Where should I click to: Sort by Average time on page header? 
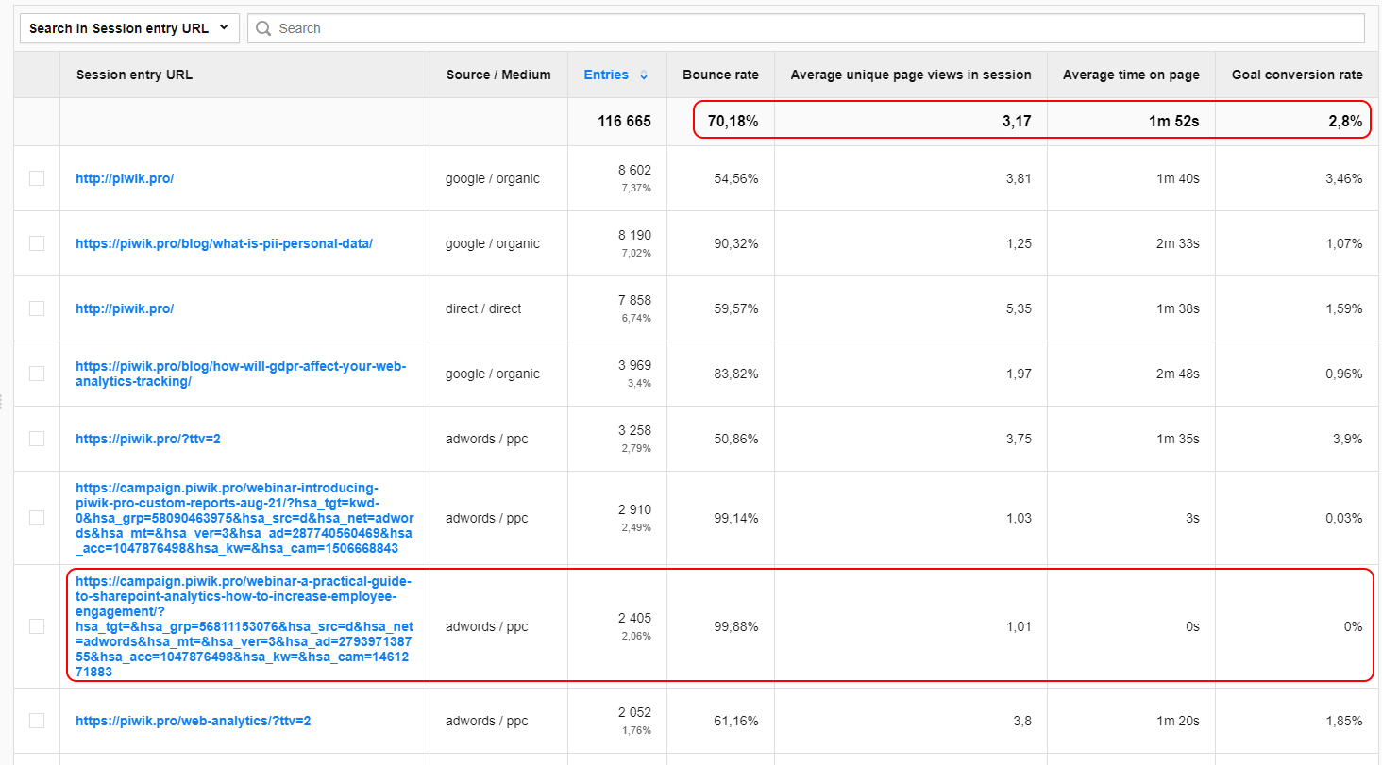point(1130,75)
